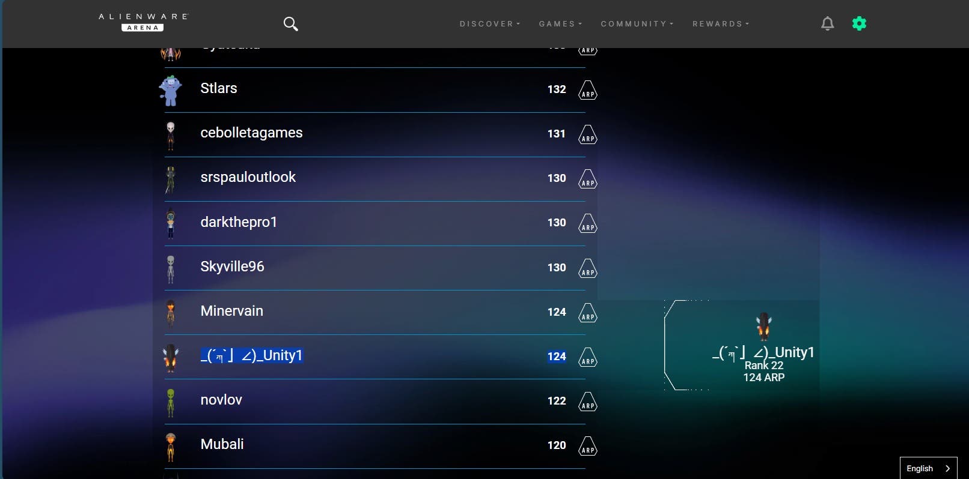Open the green settings gear
Image resolution: width=969 pixels, height=479 pixels.
pos(859,23)
